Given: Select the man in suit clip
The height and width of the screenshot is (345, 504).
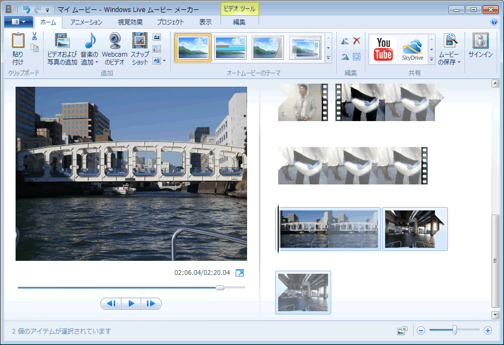Looking at the screenshot, I should point(303,102).
